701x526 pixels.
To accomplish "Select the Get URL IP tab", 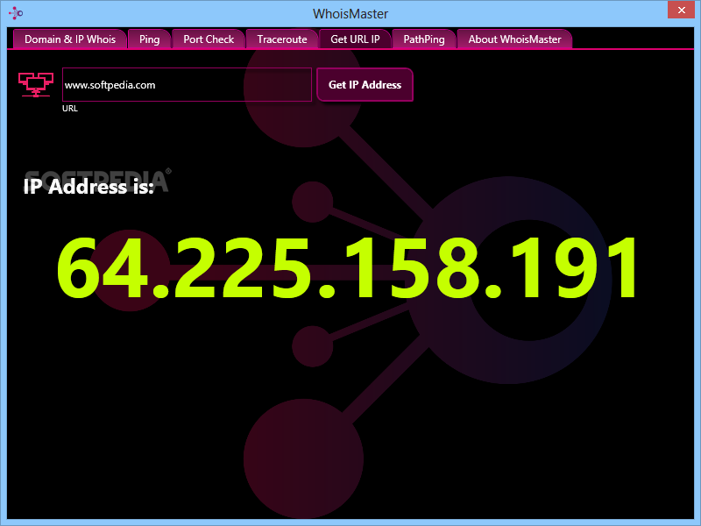I will [355, 39].
